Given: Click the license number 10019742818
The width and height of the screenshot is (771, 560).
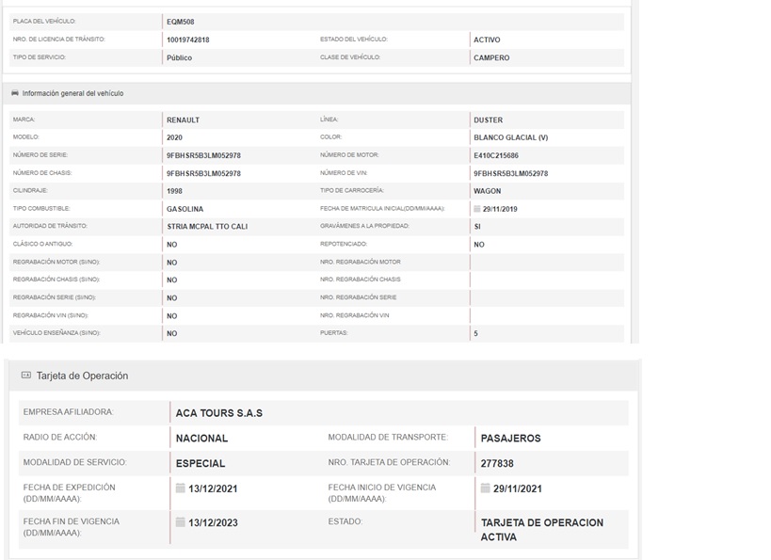Looking at the screenshot, I should tap(187, 40).
